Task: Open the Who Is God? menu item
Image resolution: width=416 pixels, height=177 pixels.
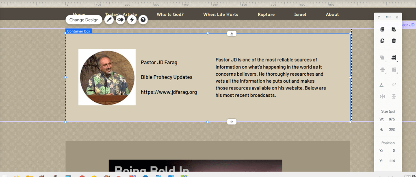Action: click(170, 15)
